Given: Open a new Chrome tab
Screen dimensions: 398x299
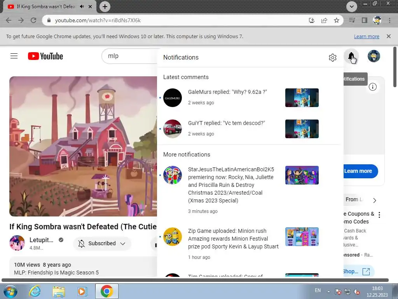Looking at the screenshot, I should tap(105, 7).
